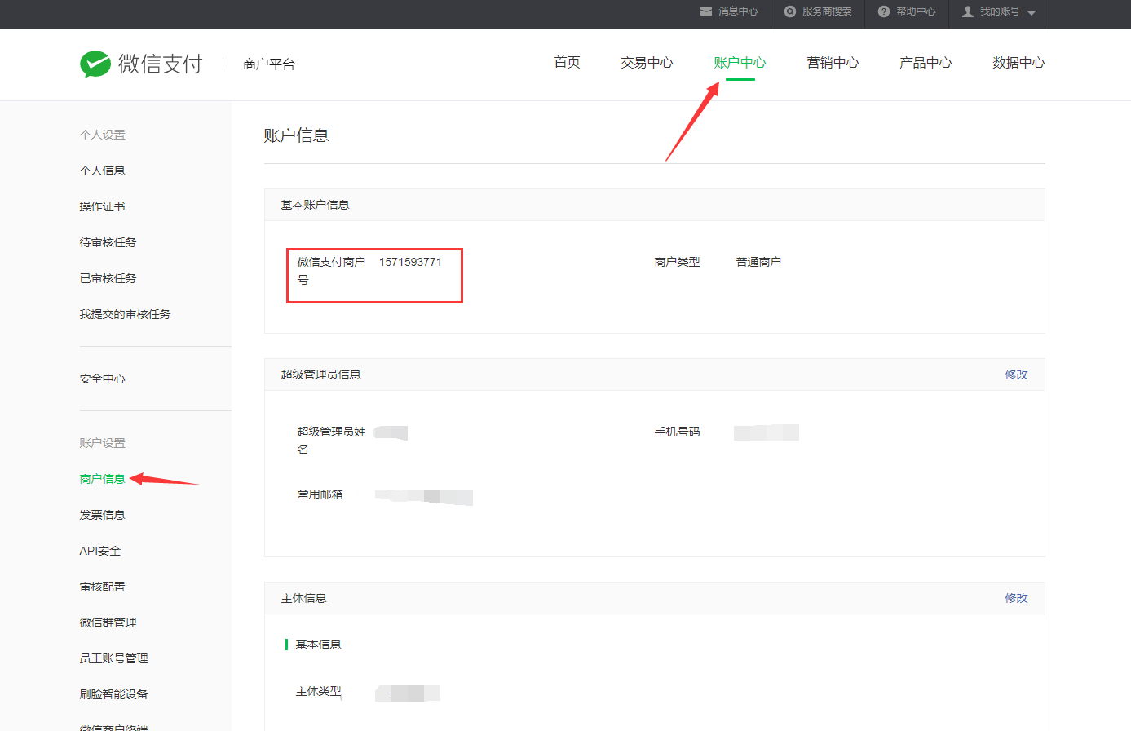Open 发票信息 in the sidebar
1131x731 pixels.
[102, 515]
